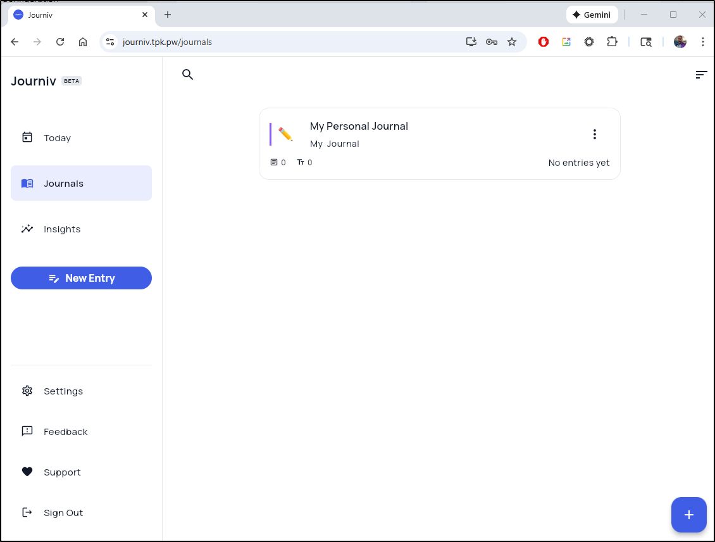Click the floating plus add journal button
The image size is (715, 542).
688,515
